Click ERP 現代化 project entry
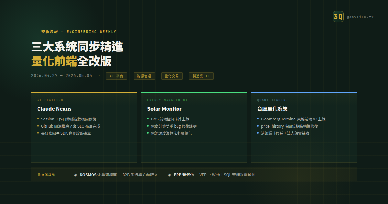Image resolution: width=388 pixels, height=204 pixels. coord(215,175)
